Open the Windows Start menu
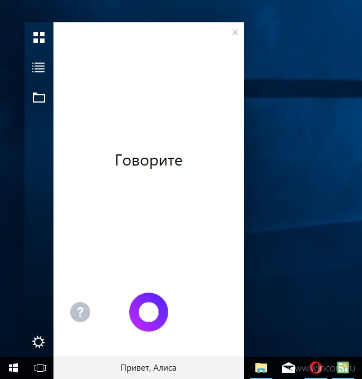 click(x=13, y=368)
